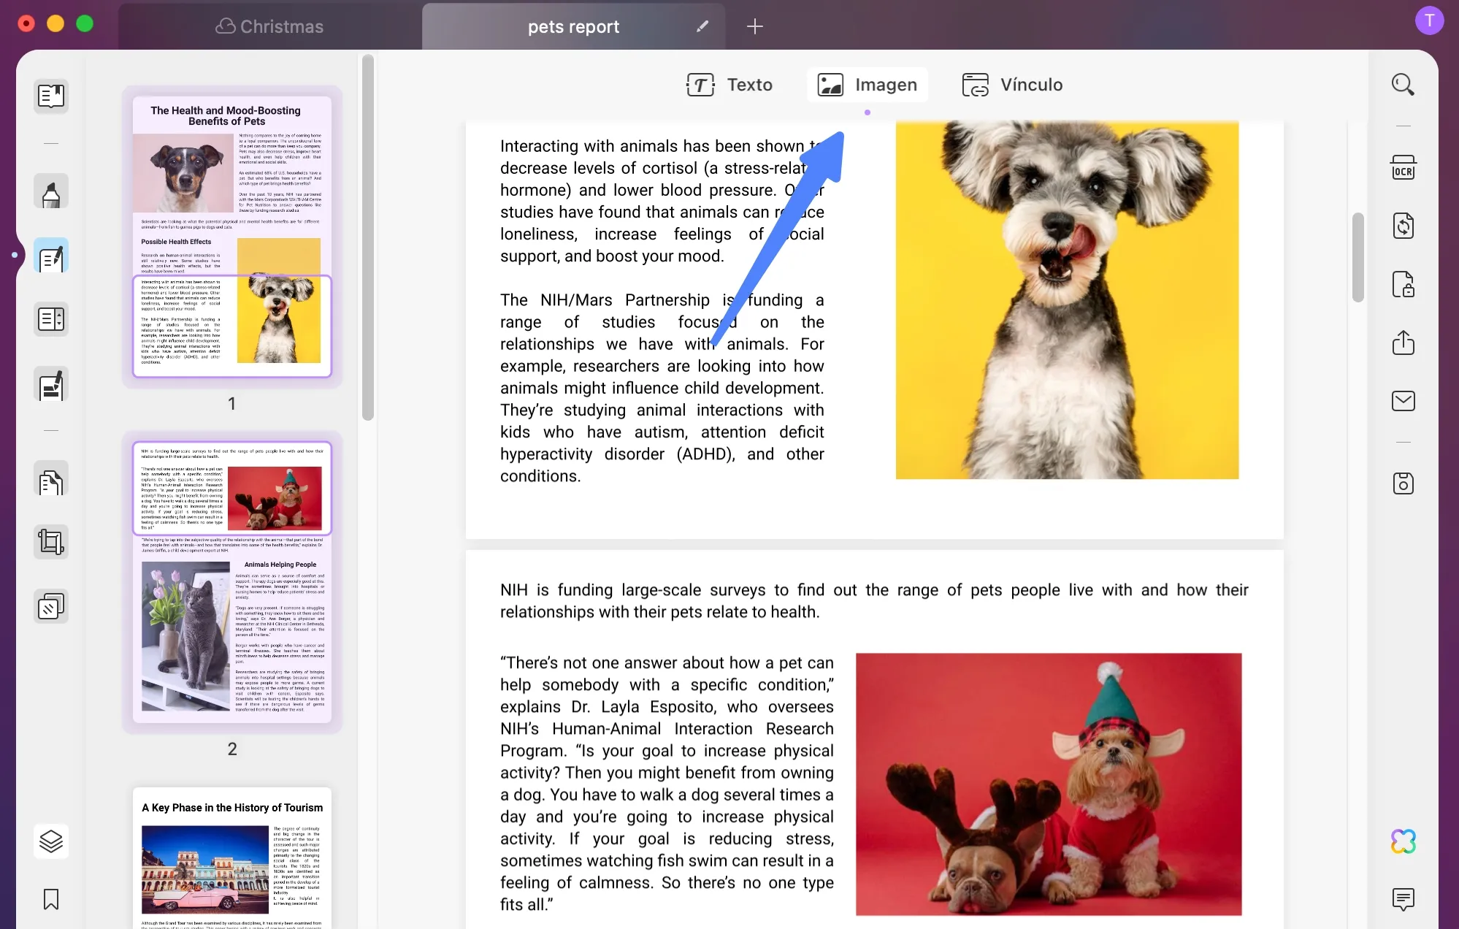Switch to the Christmas tab

[269, 26]
